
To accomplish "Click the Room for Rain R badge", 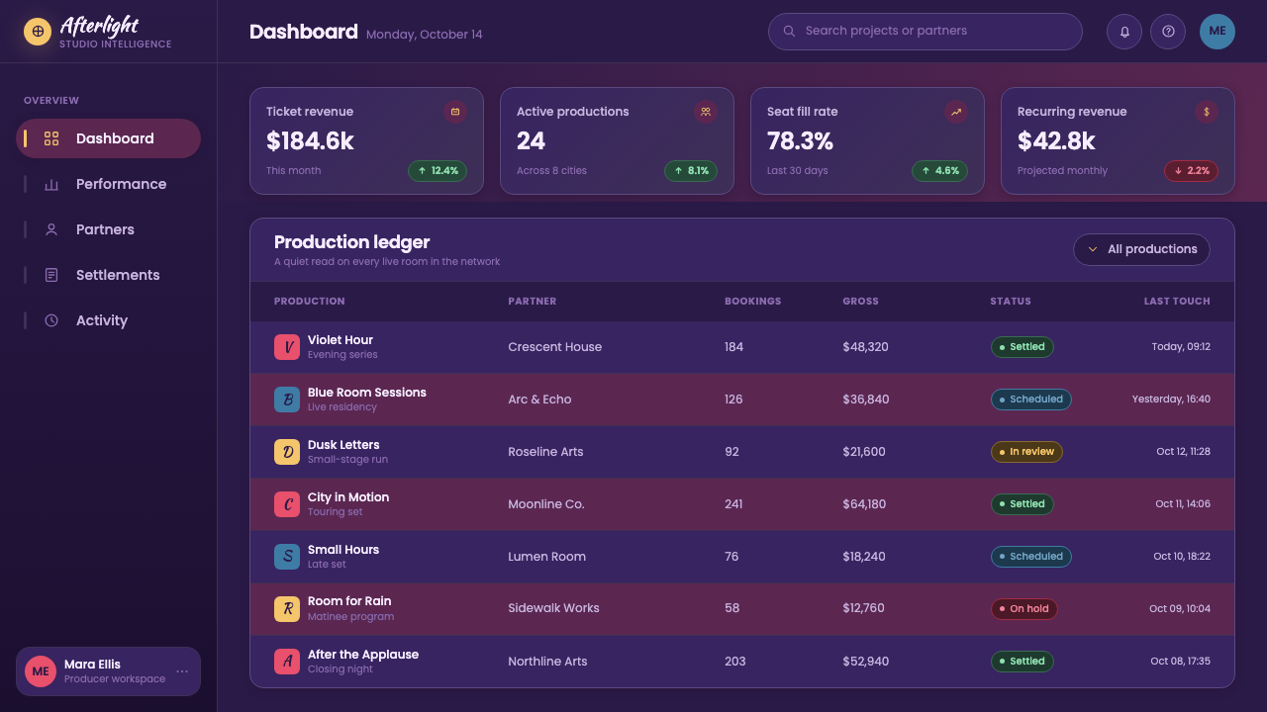I will 287,609.
